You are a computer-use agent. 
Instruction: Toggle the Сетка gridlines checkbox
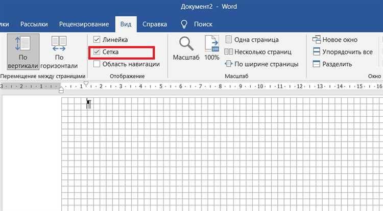(x=97, y=51)
